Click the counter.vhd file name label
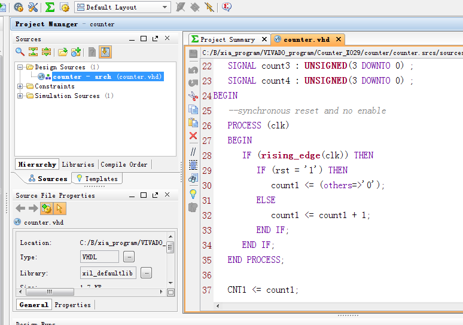The height and width of the screenshot is (325, 463). 44,223
